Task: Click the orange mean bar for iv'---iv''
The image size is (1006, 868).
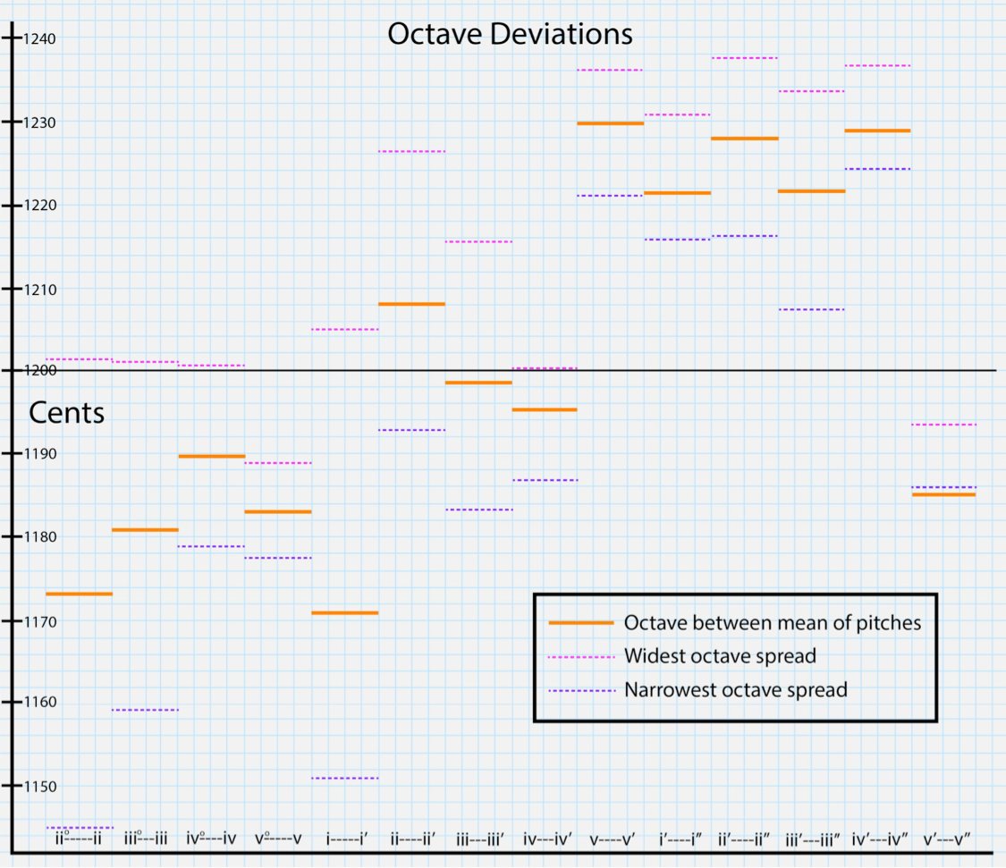Action: 878,131
